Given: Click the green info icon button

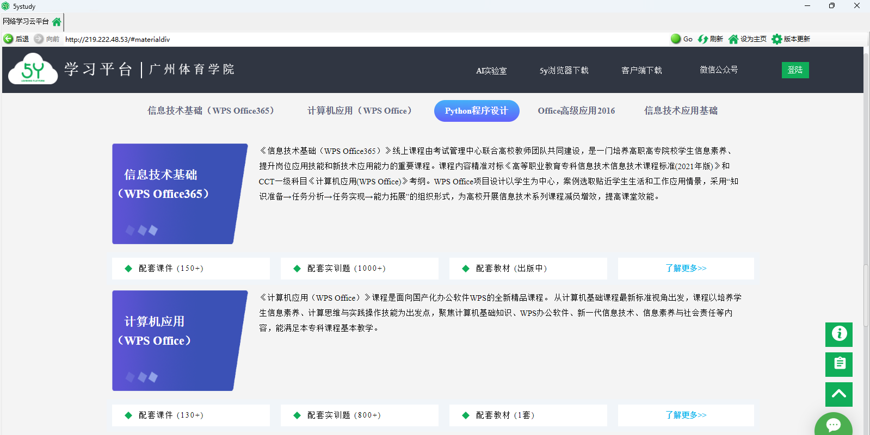Looking at the screenshot, I should (838, 334).
